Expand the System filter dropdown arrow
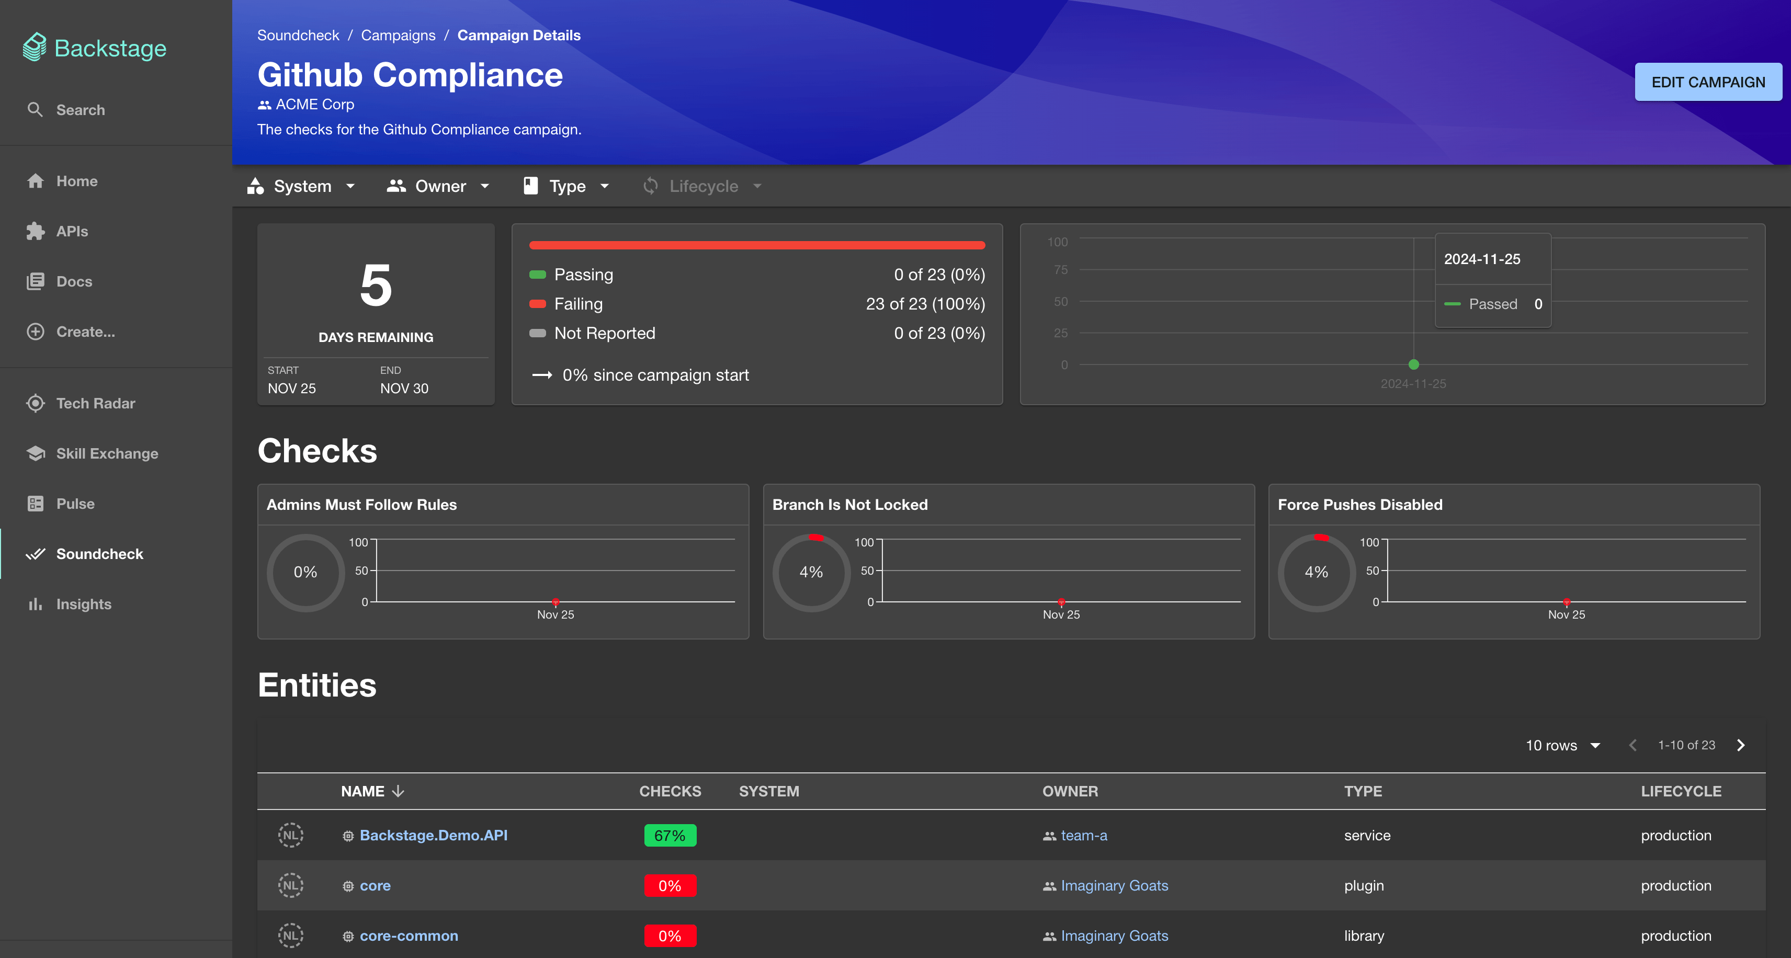Screen dimensions: 1791x958 (x=350, y=186)
